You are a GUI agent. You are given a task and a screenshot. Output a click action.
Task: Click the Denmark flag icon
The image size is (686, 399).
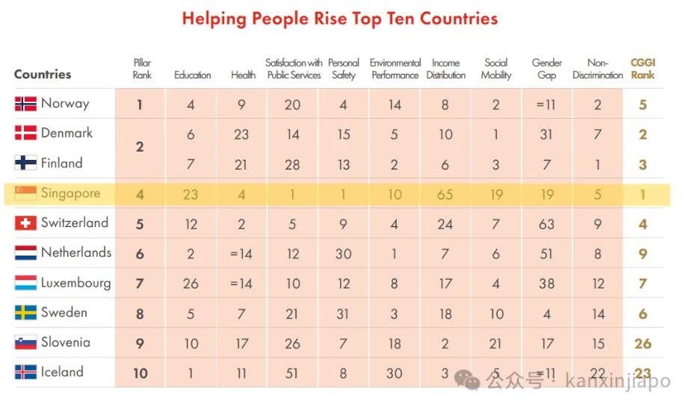(25, 134)
